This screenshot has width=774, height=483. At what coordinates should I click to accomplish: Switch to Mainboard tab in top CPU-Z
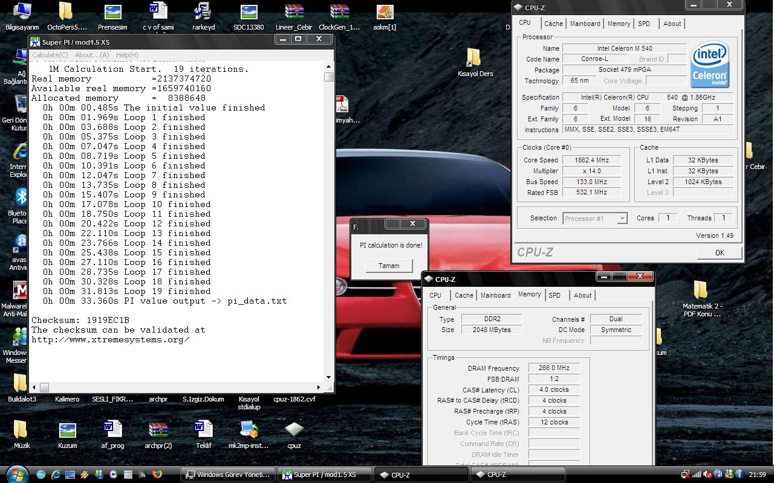coord(585,24)
